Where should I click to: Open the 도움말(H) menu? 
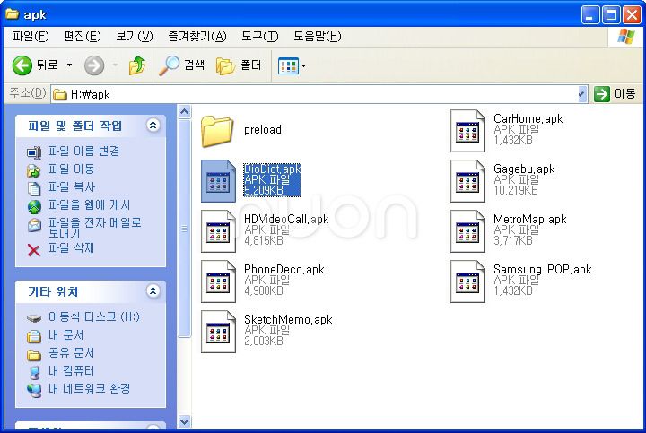coord(317,36)
